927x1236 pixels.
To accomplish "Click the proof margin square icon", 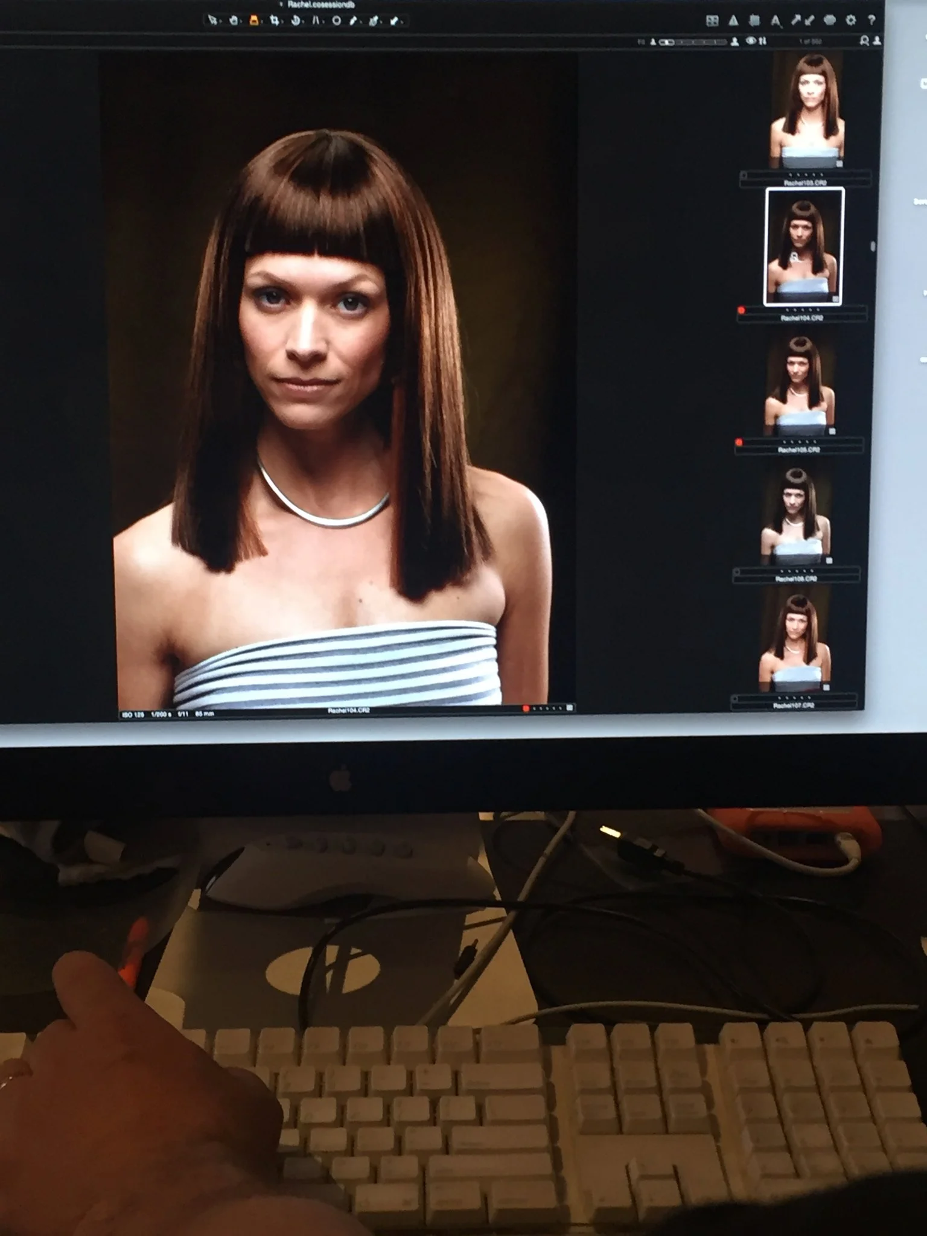I will 754,21.
